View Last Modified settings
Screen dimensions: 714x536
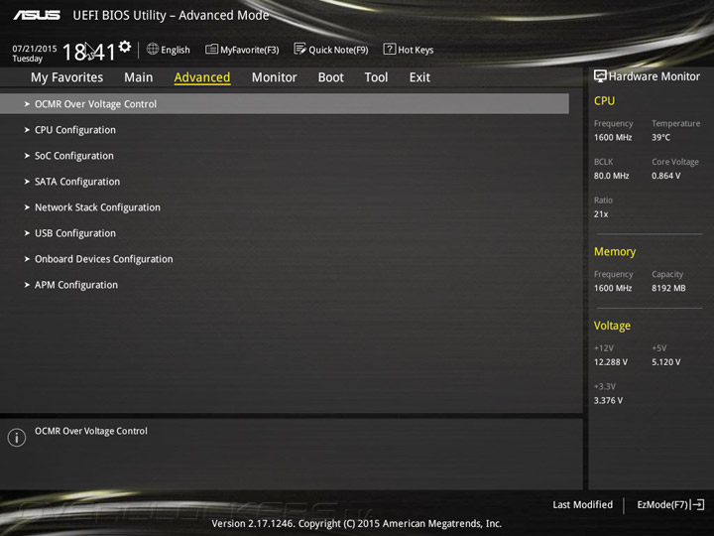coord(582,504)
